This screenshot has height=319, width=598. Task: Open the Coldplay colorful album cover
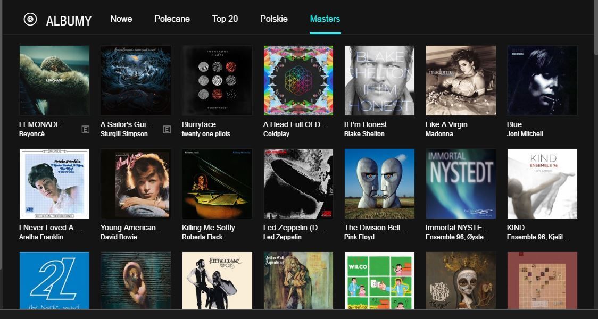[298, 80]
